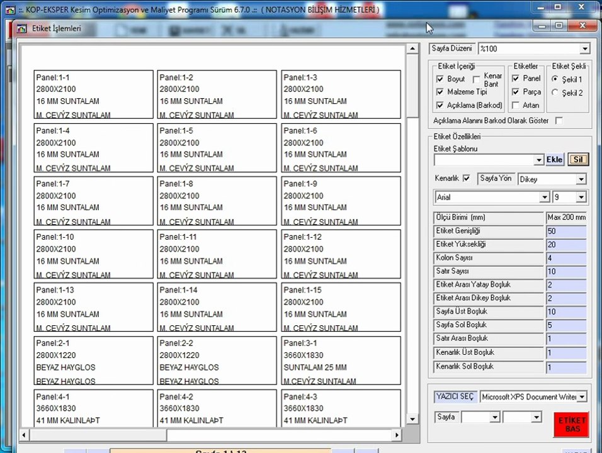
Task: Click the Panel:1-14 label in preview
Action: coord(217,307)
